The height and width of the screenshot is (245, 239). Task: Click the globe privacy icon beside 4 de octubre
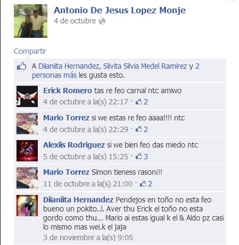tap(102, 21)
